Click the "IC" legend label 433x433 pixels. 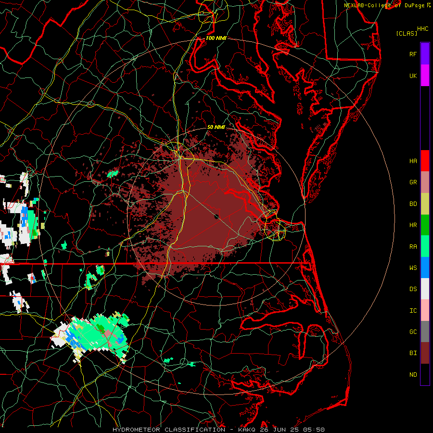click(413, 311)
